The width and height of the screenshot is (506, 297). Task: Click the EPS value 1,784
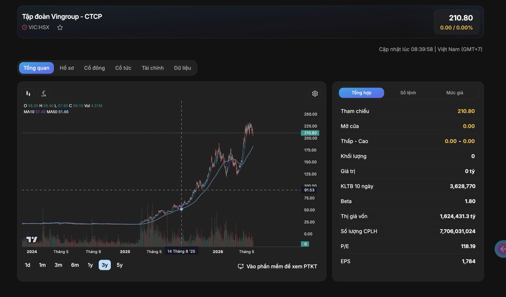468,261
